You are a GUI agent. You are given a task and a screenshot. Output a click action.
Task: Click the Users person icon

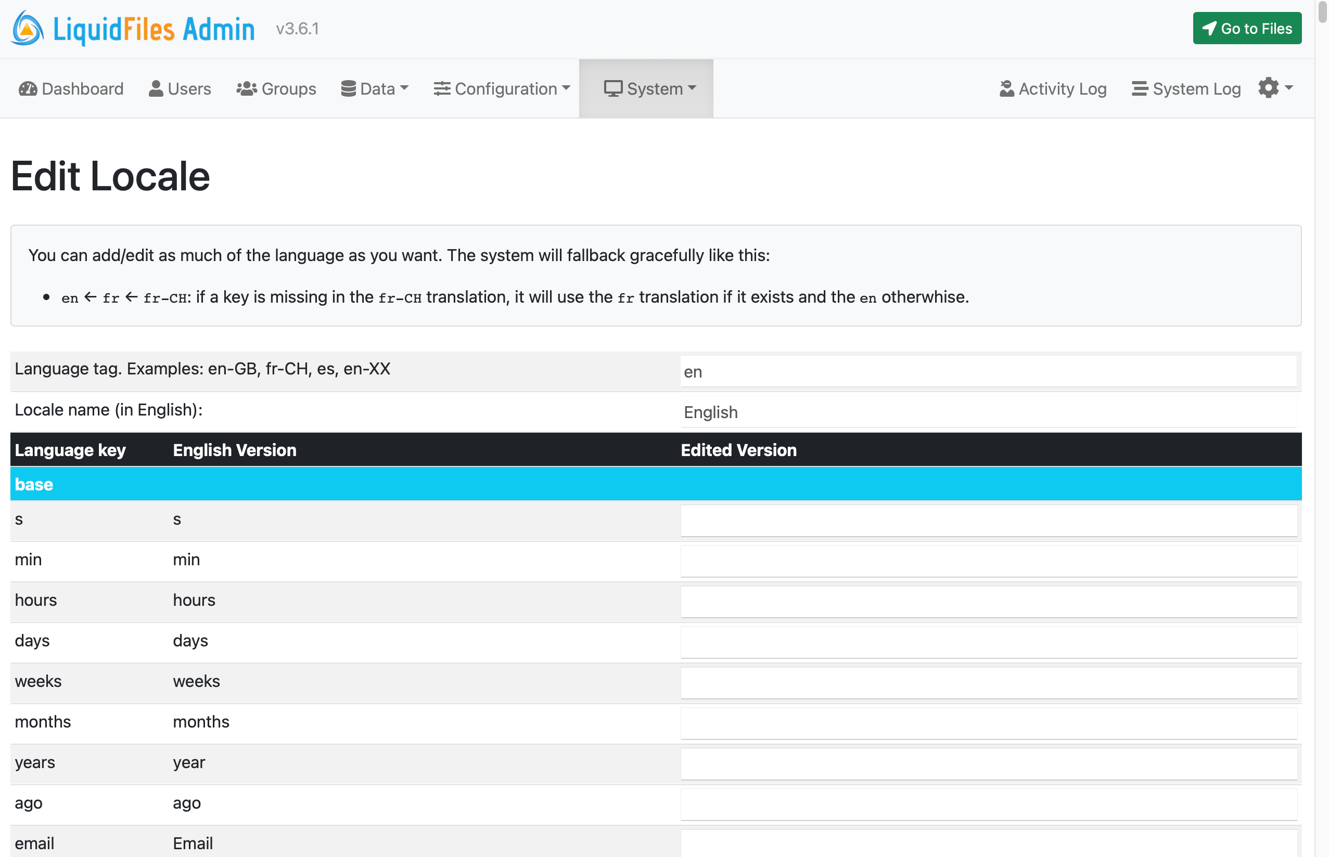[x=156, y=88]
